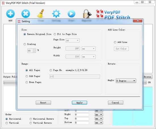Screen dimensions: 156x129
Task: Open the gear Setting icon in toolbar
Action: pyautogui.click(x=56, y=14)
